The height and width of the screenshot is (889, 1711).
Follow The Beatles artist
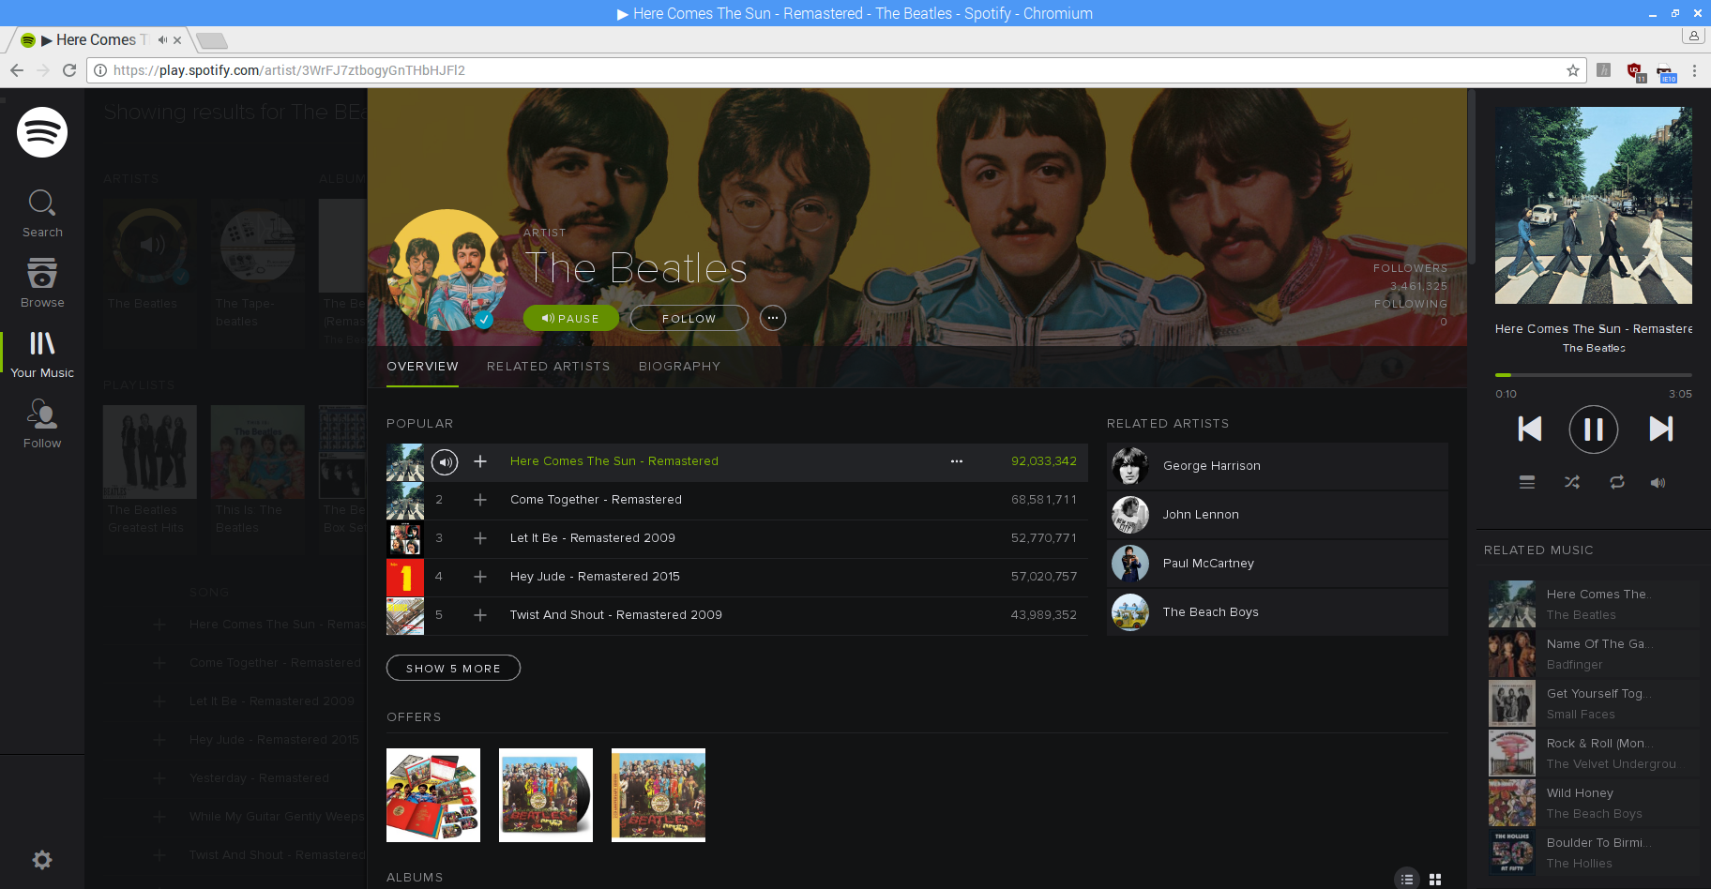tap(689, 318)
